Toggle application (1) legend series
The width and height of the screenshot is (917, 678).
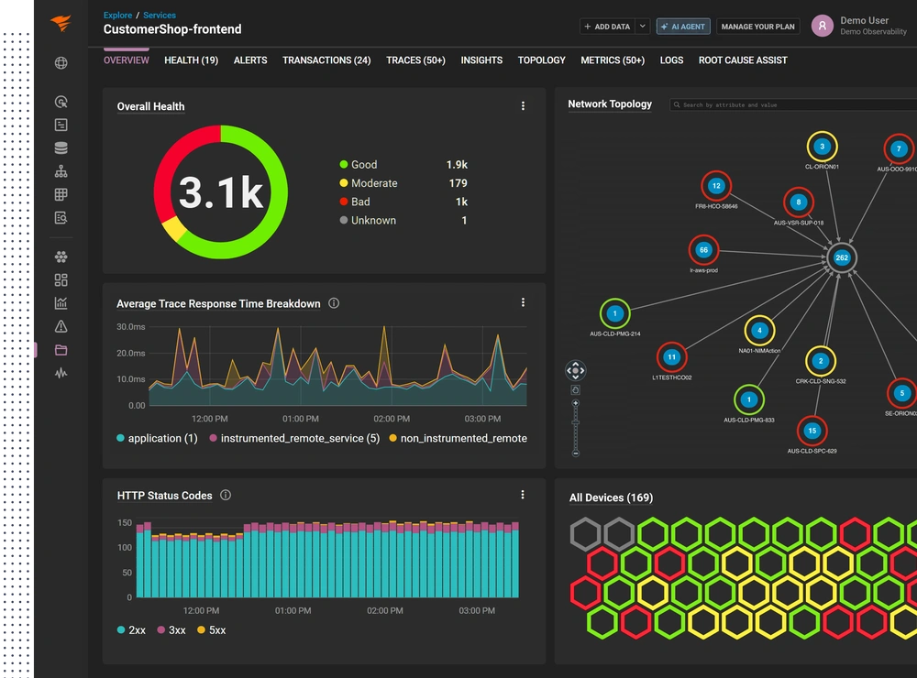[157, 438]
